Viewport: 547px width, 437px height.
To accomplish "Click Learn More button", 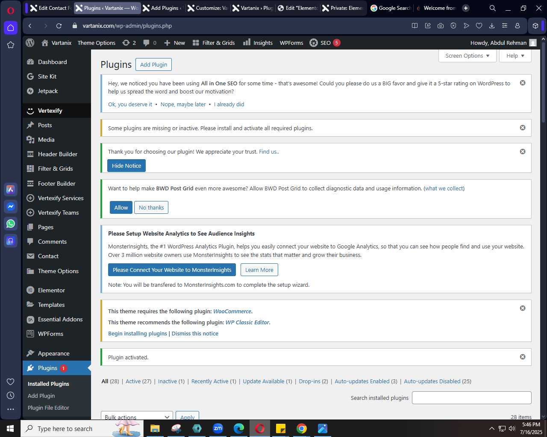I will pos(259,270).
